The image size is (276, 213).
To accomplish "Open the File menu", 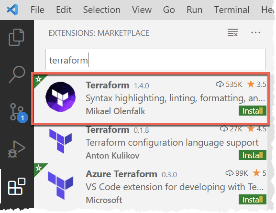I will pyautogui.click(x=37, y=10).
